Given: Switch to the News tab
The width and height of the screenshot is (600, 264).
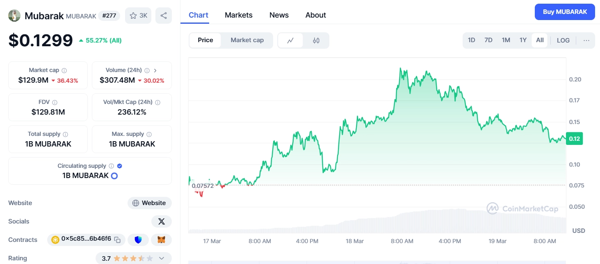Looking at the screenshot, I should tap(279, 15).
